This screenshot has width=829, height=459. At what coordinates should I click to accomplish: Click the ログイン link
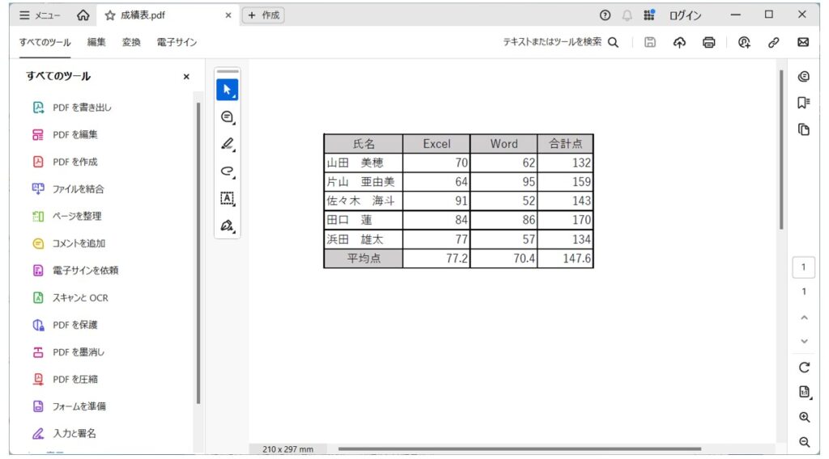tap(685, 15)
